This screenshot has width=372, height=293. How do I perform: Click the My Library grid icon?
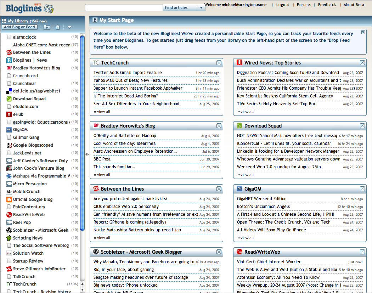(x=4, y=21)
